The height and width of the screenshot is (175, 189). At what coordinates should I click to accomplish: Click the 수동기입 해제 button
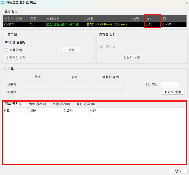16,58
